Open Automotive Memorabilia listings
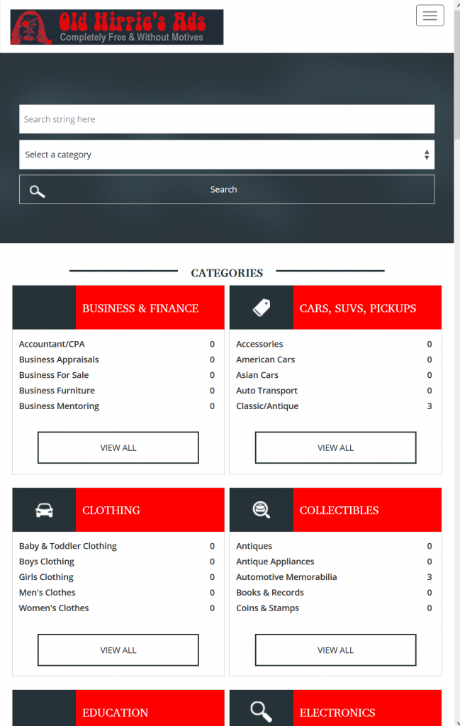 [286, 577]
